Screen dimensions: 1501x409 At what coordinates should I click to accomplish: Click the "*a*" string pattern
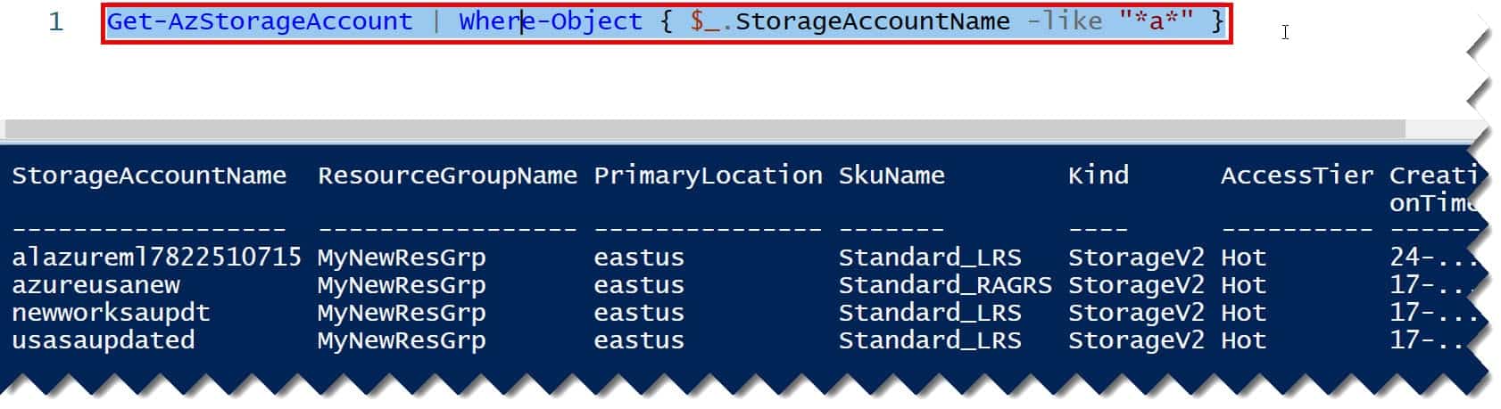(x=1157, y=21)
